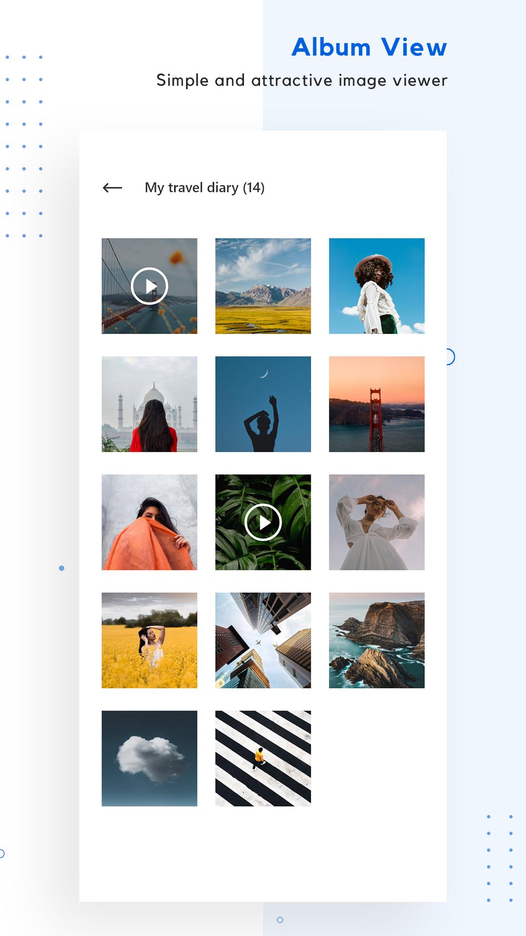Click the 'Album View' heading
Viewport: 526px width, 936px height.
point(369,47)
